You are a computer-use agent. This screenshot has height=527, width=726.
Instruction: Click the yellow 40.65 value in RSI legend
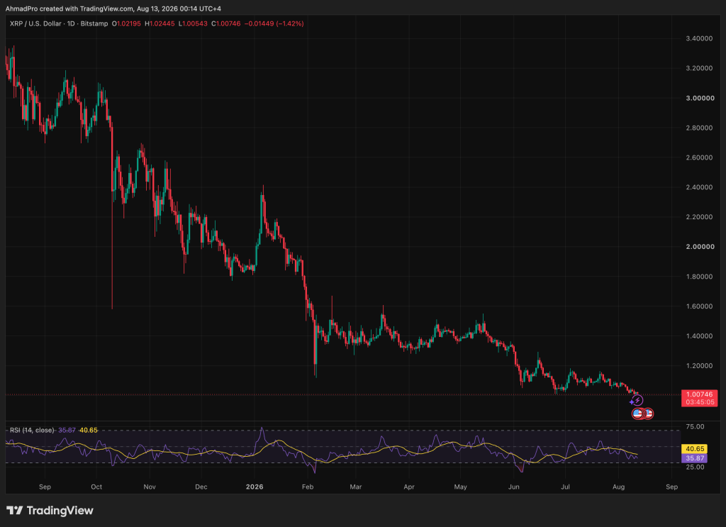(89, 431)
